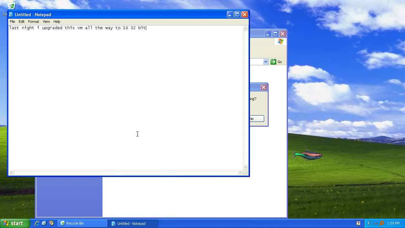Screen dimensions: 405x228
Task: Maximize the Notepad window
Action: point(237,15)
